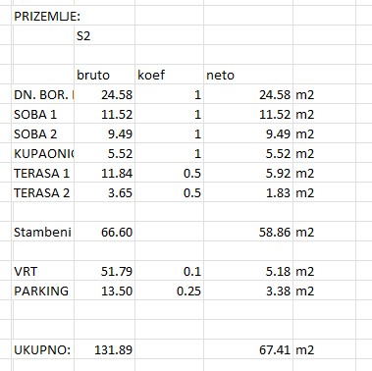The width and height of the screenshot is (372, 371).
Task: Click the TERASA 2 neto value 1.83
Action: (248, 192)
